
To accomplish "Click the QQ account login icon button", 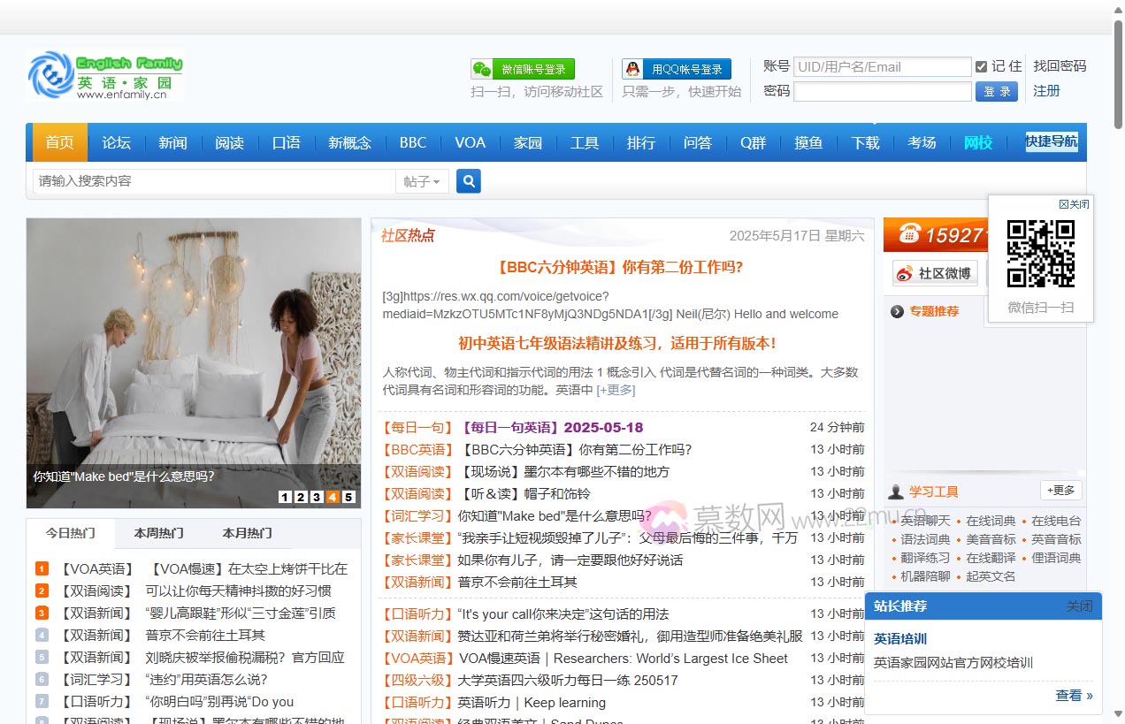I will point(677,69).
